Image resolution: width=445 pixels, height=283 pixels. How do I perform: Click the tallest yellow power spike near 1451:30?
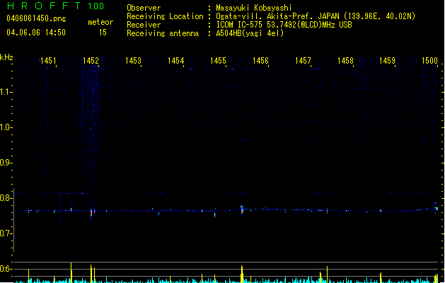pyautogui.click(x=71, y=272)
